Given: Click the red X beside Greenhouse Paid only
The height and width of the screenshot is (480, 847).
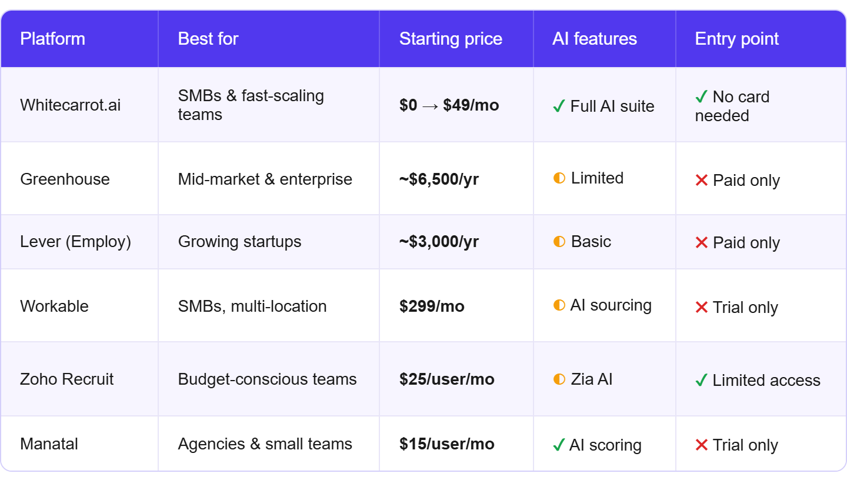Looking at the screenshot, I should 701,181.
